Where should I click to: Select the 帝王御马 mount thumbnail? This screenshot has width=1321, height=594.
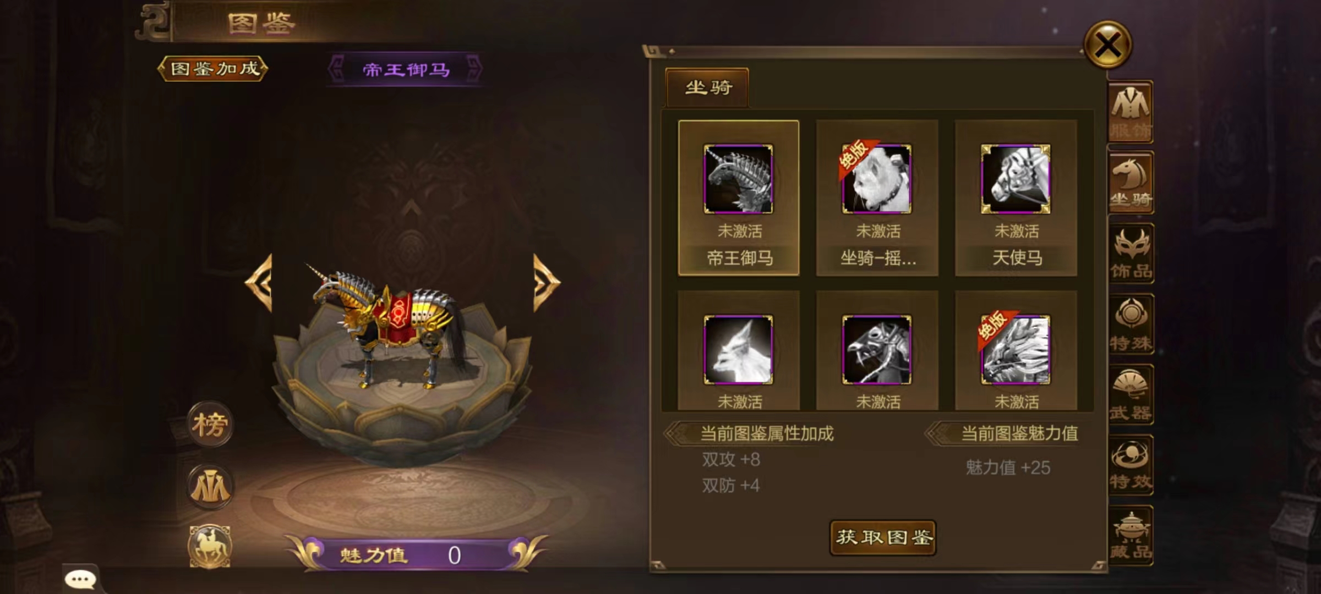[x=739, y=198]
